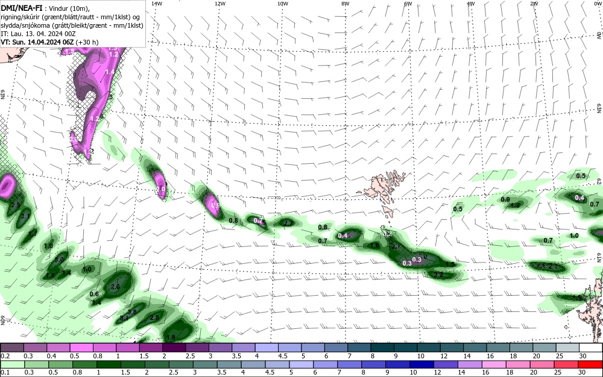The image size is (603, 377).
Task: Click the 2.0 precipitation value on the map
Action: coord(161,189)
